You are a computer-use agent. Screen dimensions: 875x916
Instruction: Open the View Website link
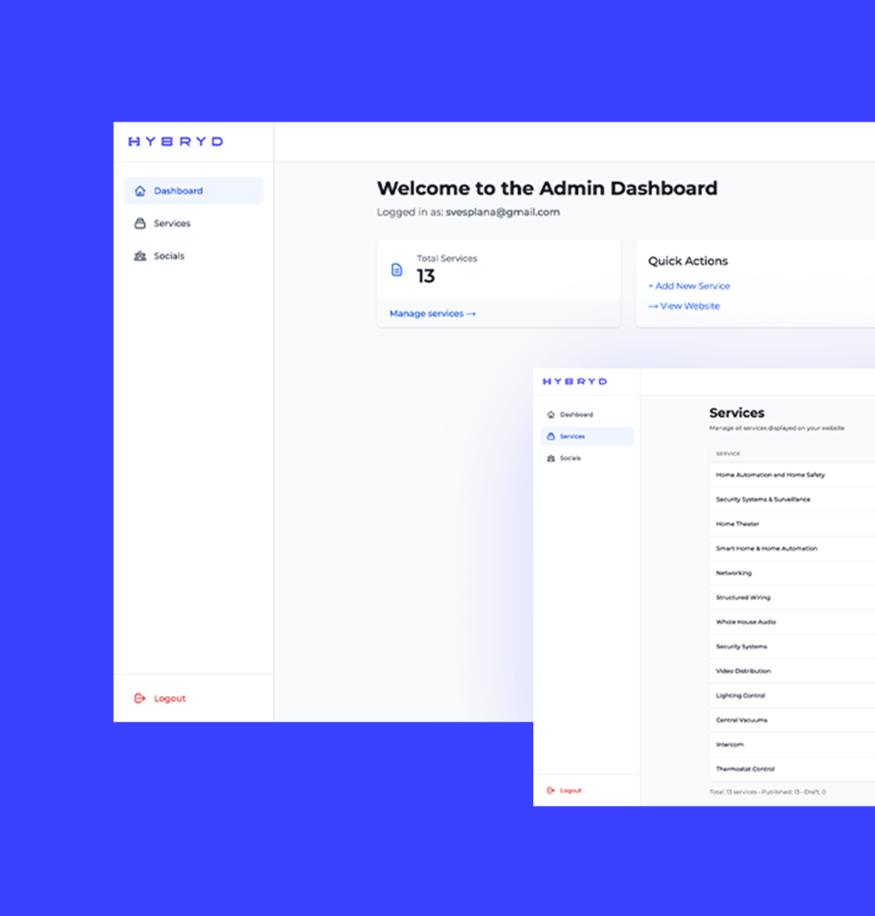click(x=684, y=306)
